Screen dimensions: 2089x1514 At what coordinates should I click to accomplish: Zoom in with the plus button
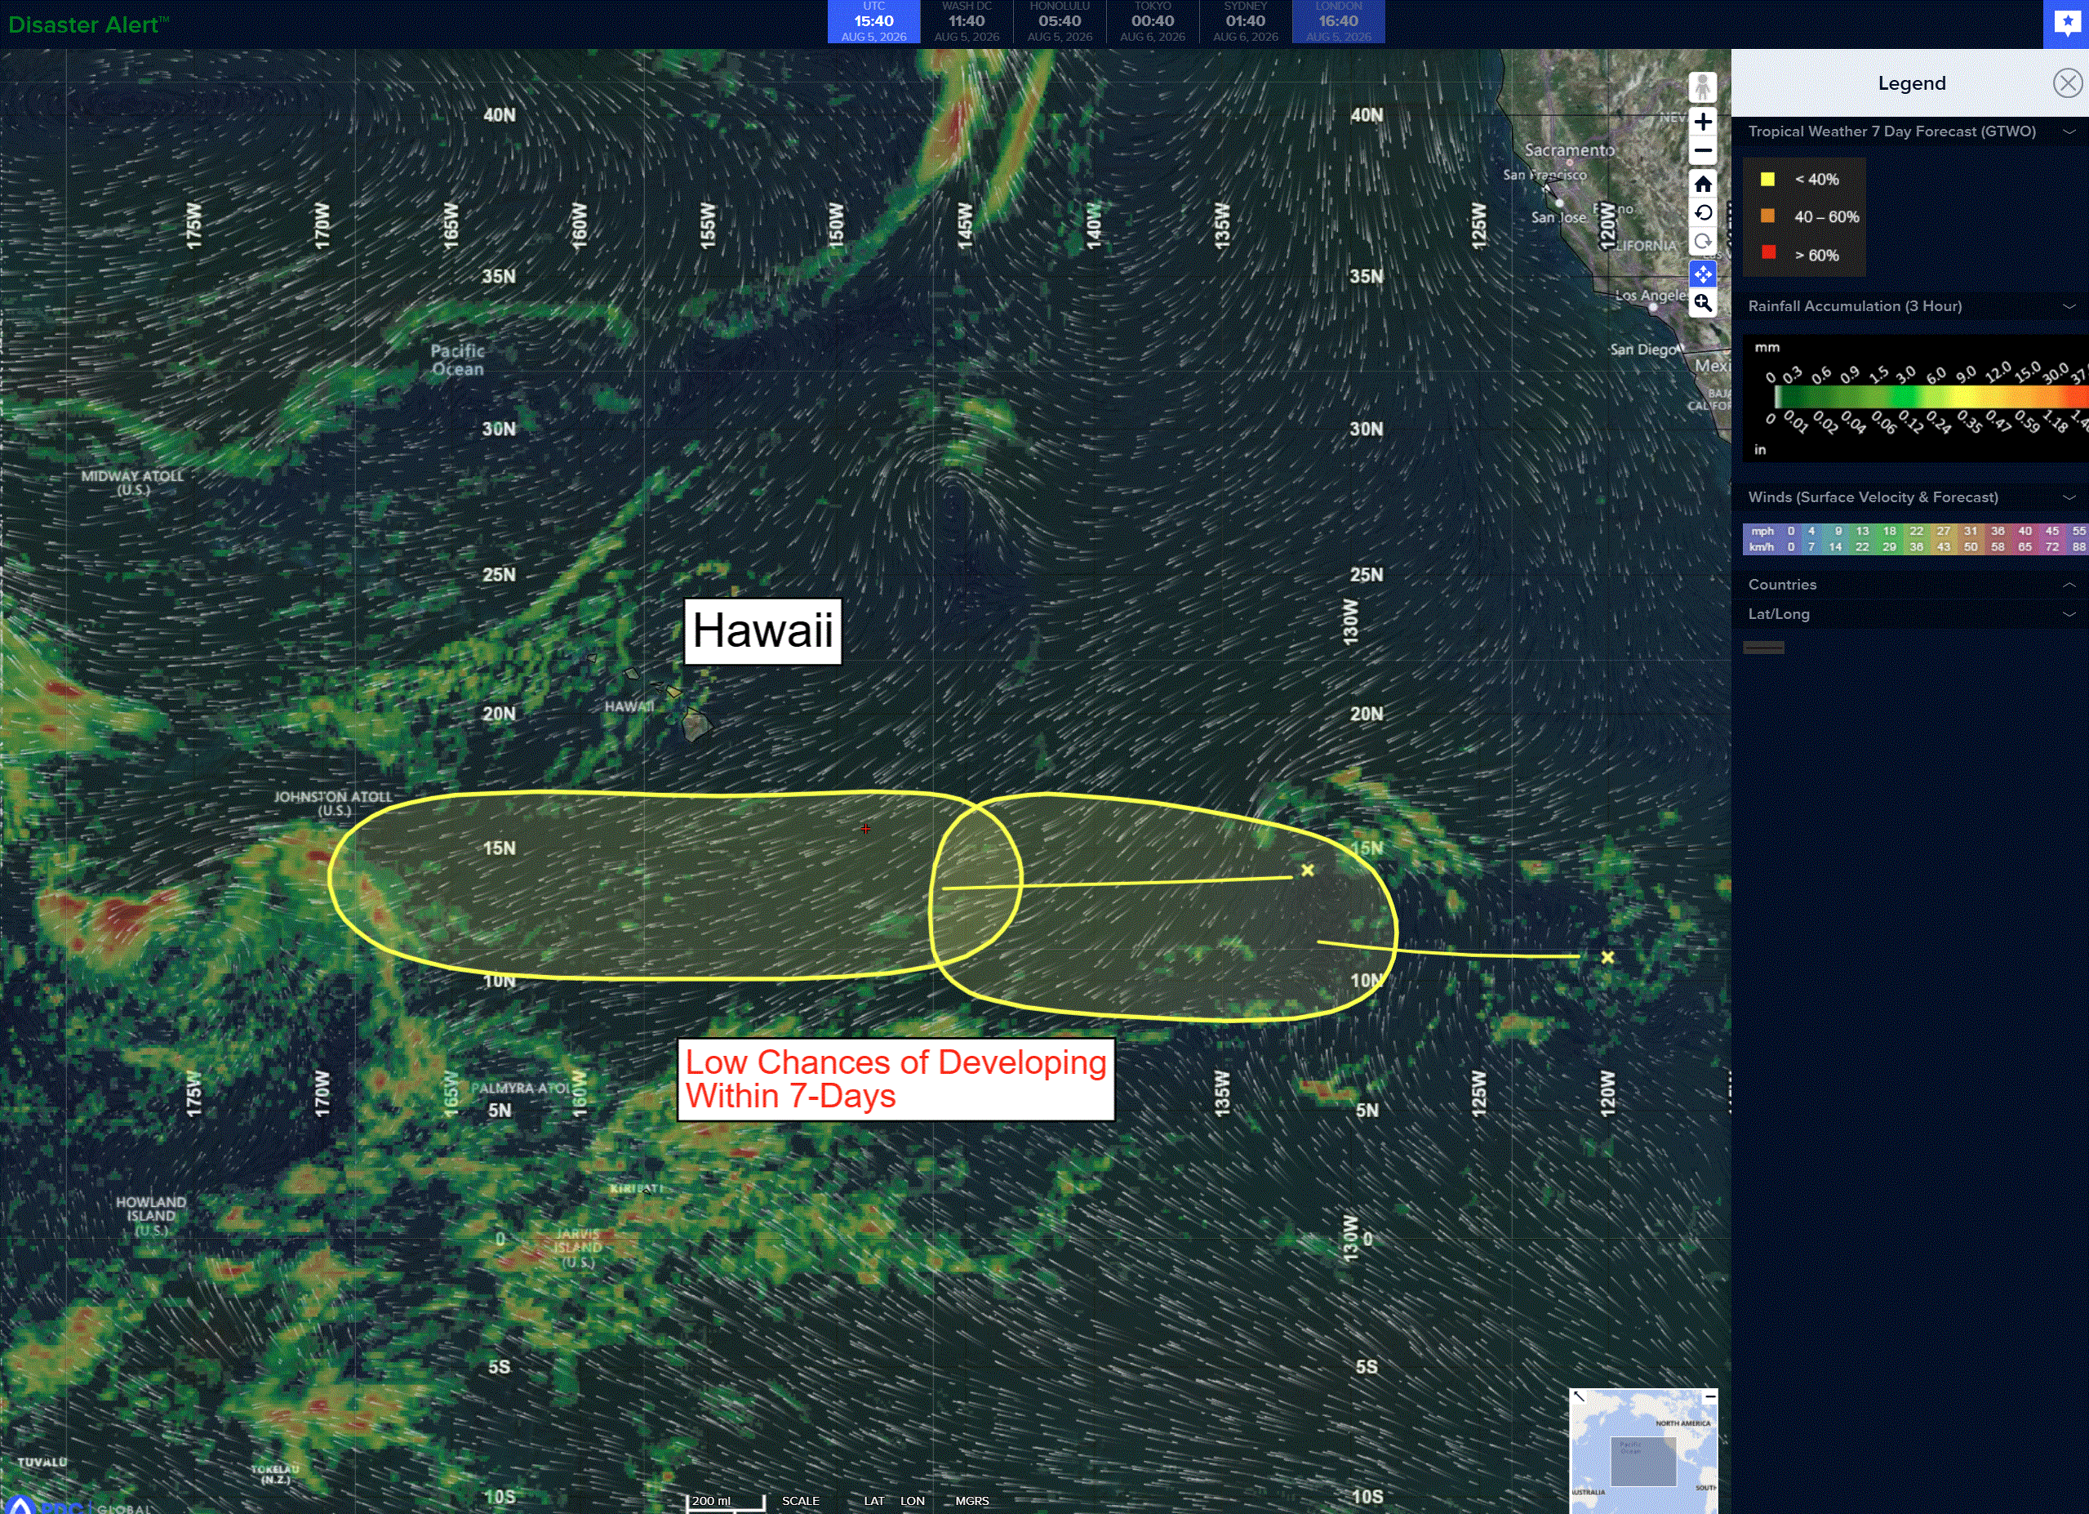coord(1702,122)
